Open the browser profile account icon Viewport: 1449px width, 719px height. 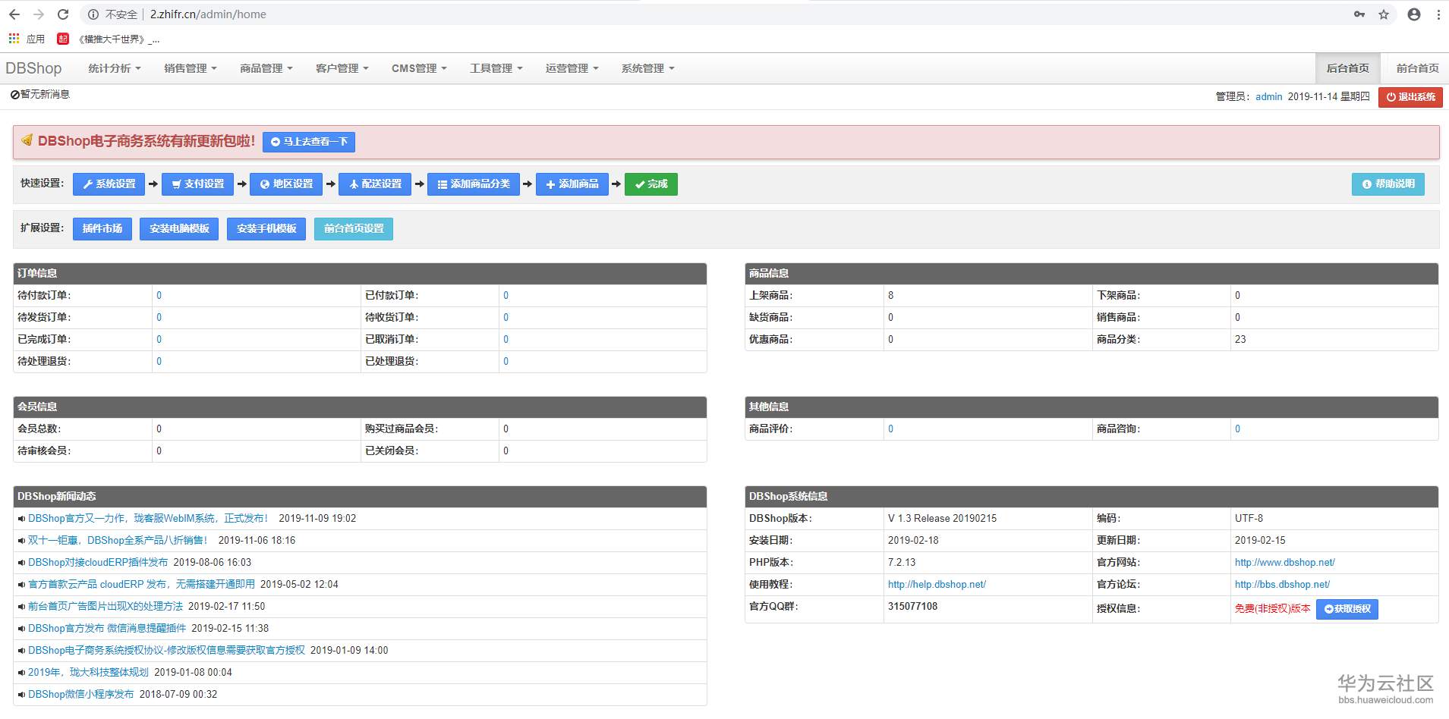pyautogui.click(x=1414, y=14)
